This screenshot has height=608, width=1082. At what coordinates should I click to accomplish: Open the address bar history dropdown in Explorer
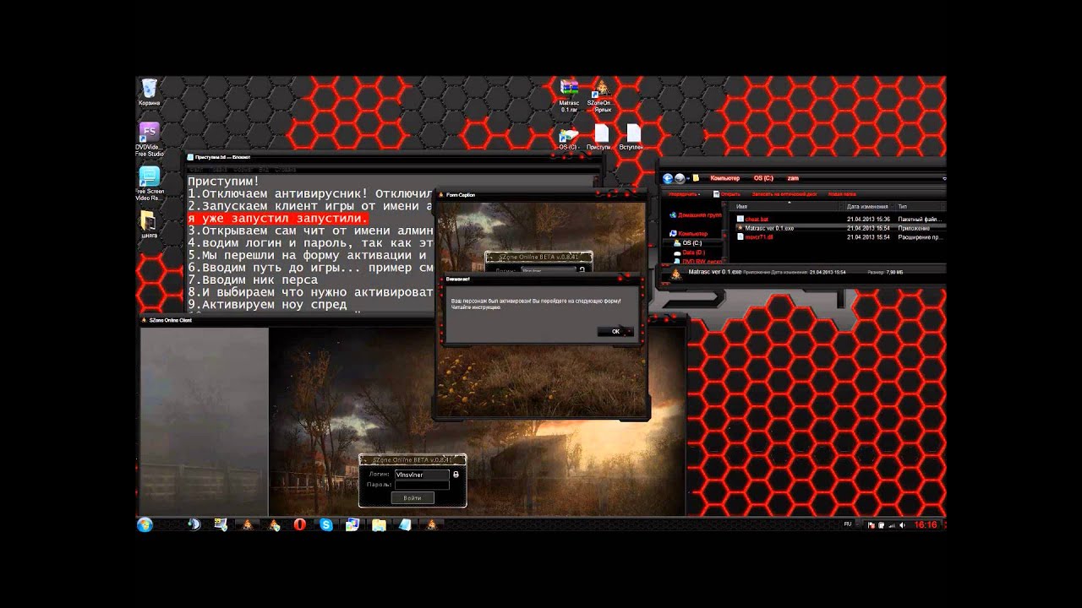pos(943,178)
